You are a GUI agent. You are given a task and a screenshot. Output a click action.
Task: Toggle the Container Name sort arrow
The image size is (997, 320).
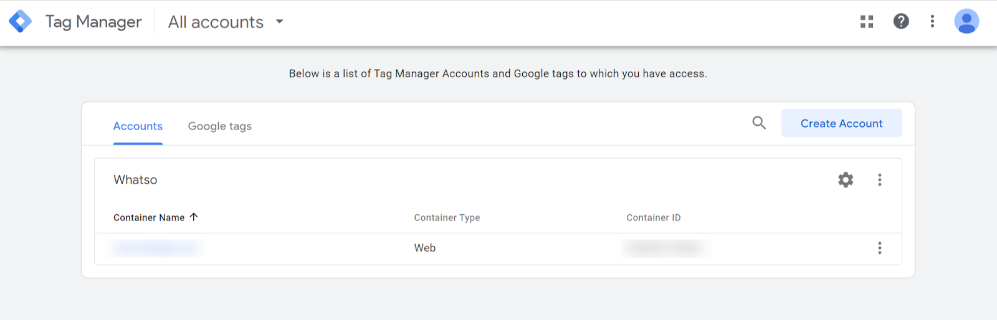coord(194,217)
